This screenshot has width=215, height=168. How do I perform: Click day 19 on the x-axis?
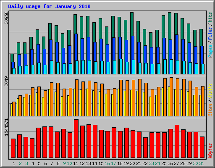point(126,163)
